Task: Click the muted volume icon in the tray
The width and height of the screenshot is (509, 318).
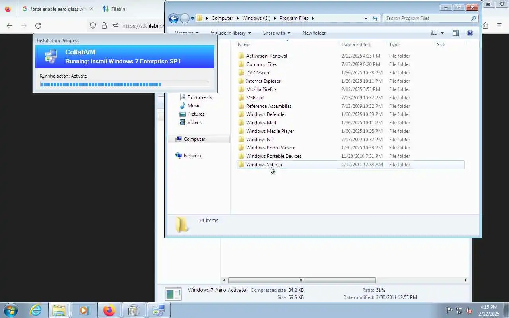Action: pyautogui.click(x=469, y=310)
